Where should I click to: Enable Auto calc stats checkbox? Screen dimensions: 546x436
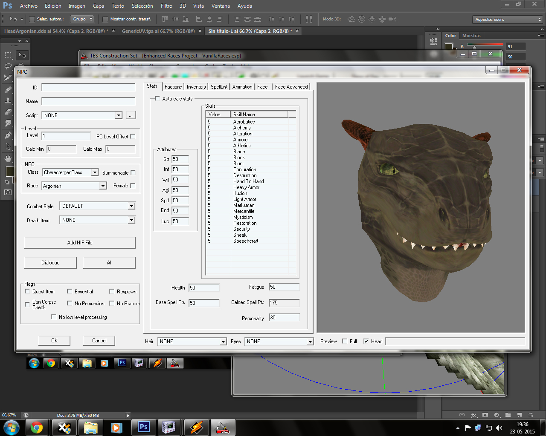pyautogui.click(x=157, y=99)
